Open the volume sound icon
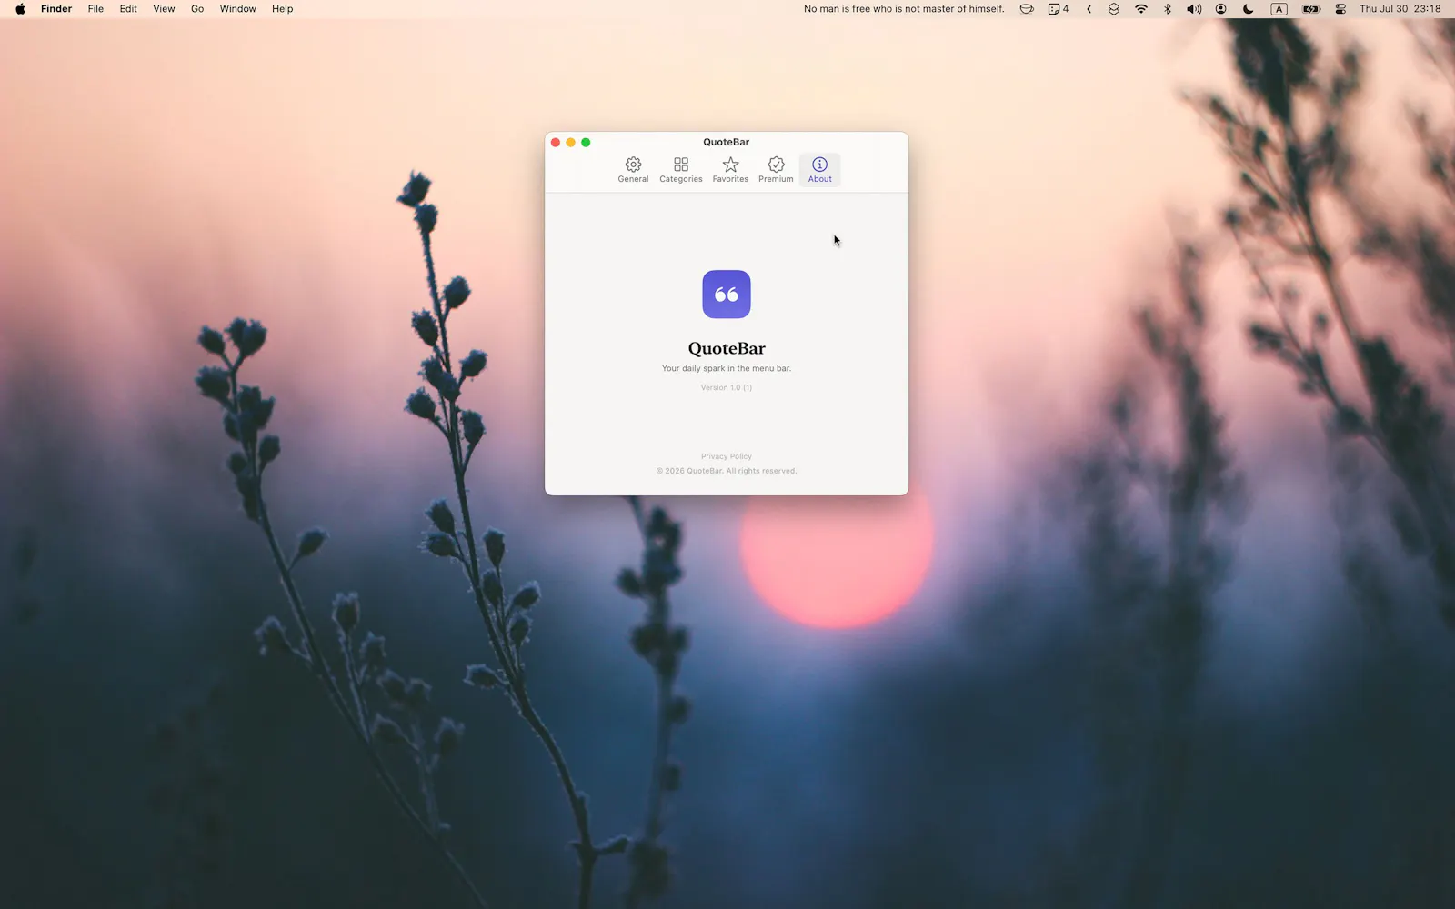Screen dimensions: 1455x909 (x=1194, y=9)
